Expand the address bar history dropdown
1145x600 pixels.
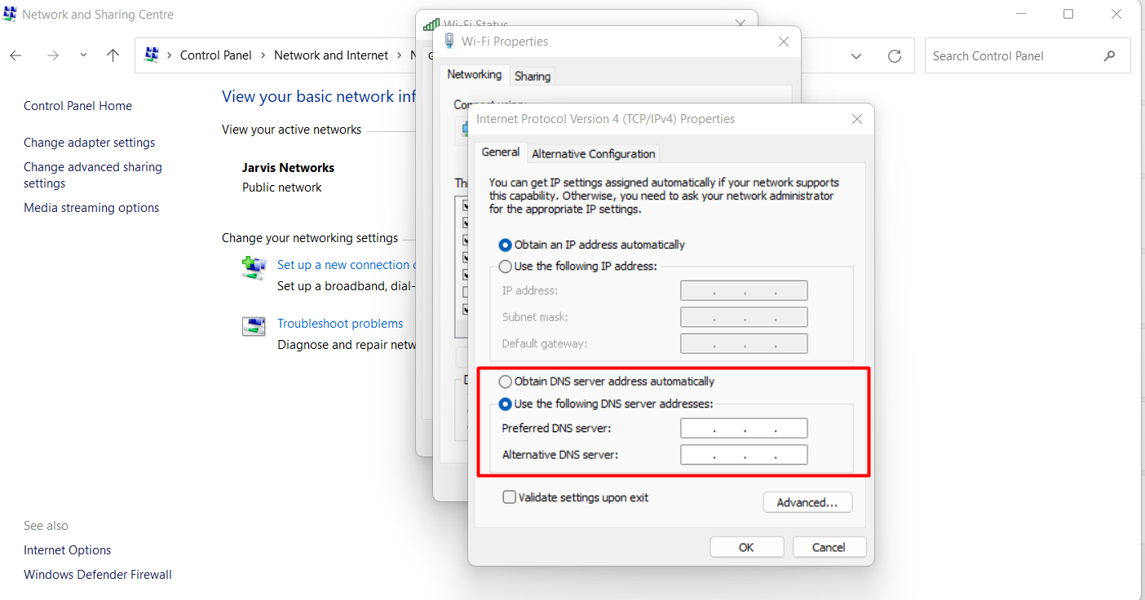point(856,56)
